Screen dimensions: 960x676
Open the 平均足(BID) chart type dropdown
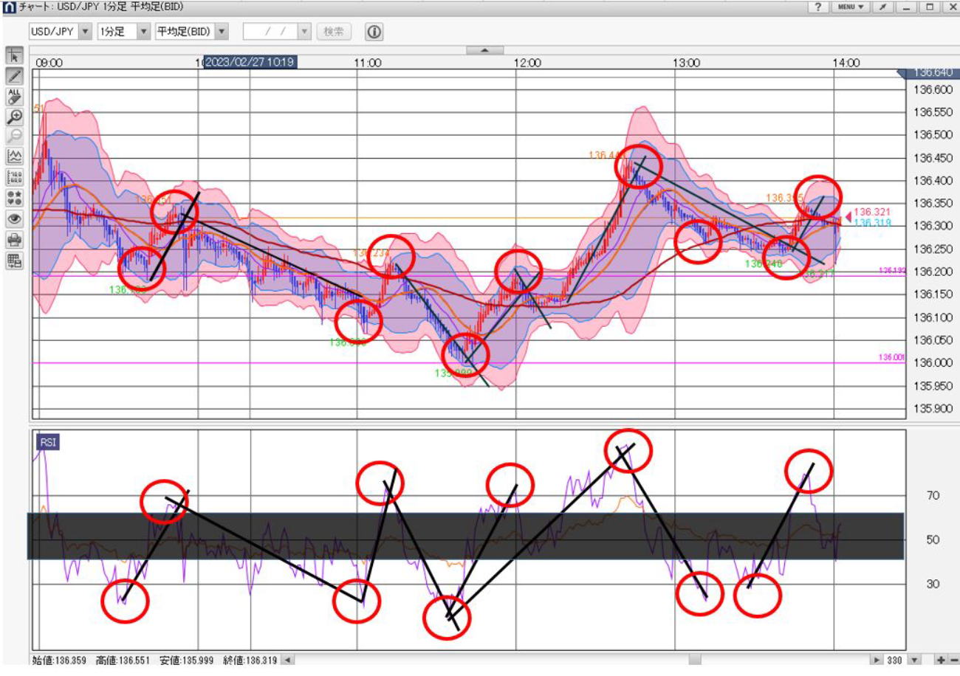[222, 32]
